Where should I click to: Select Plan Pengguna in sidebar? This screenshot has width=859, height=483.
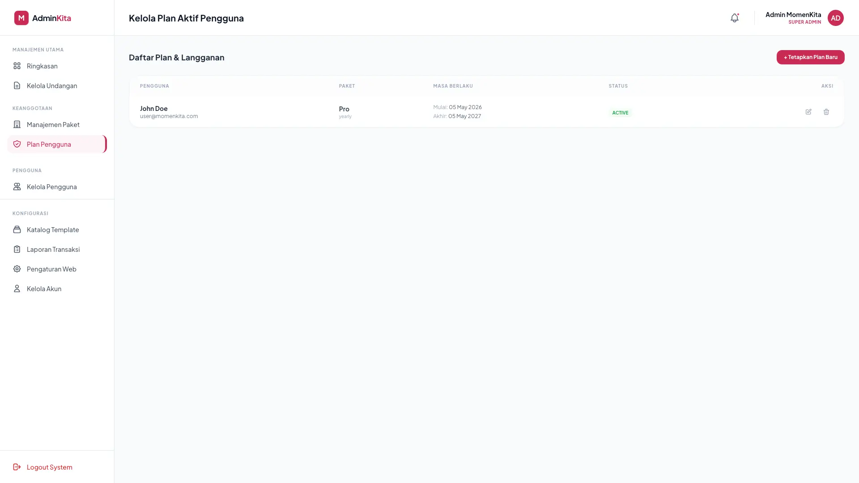(57, 144)
